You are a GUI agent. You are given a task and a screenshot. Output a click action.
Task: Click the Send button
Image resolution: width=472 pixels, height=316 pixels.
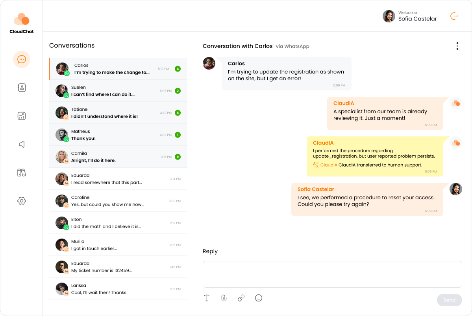450,300
